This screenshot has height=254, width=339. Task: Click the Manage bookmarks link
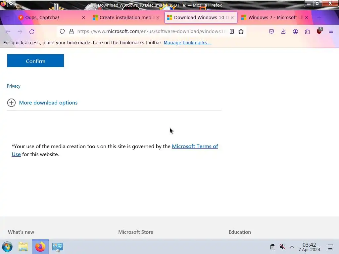click(x=187, y=43)
